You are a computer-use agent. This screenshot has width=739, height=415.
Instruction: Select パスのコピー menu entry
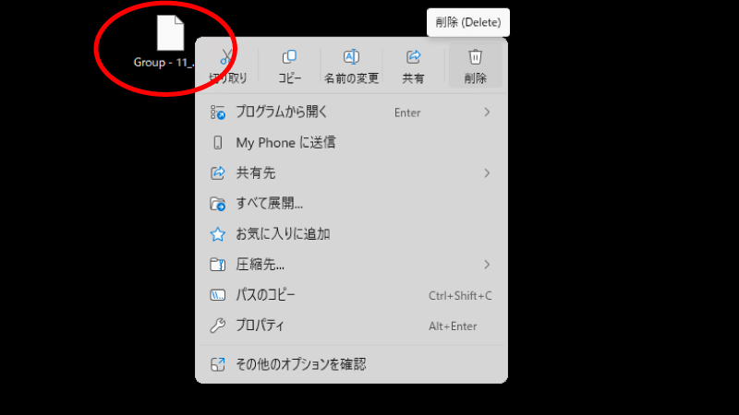tap(266, 295)
